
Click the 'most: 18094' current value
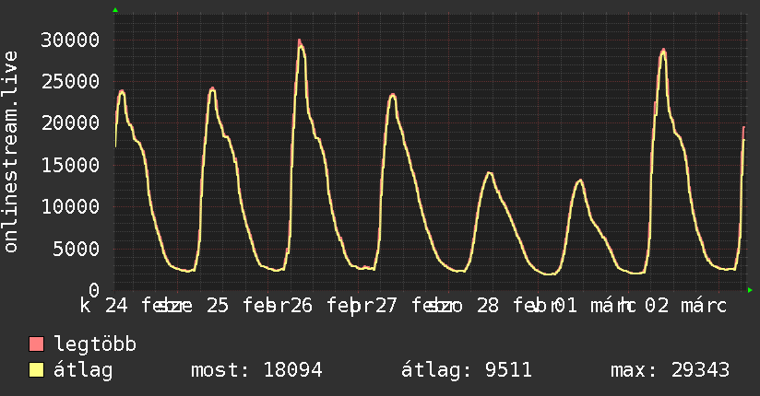[x=256, y=370]
